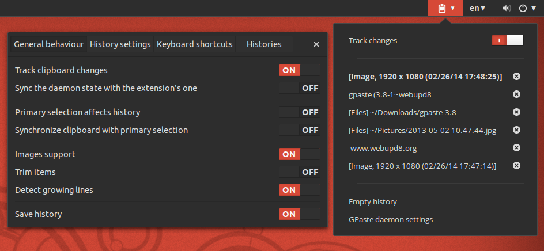Click the GPaste clipboard icon in top bar

(442, 8)
